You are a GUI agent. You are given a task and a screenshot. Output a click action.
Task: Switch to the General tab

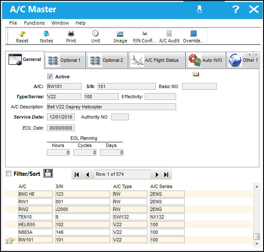tap(25, 60)
